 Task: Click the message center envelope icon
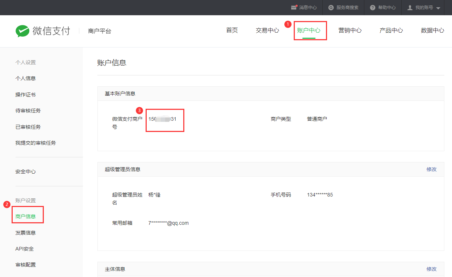294,7
